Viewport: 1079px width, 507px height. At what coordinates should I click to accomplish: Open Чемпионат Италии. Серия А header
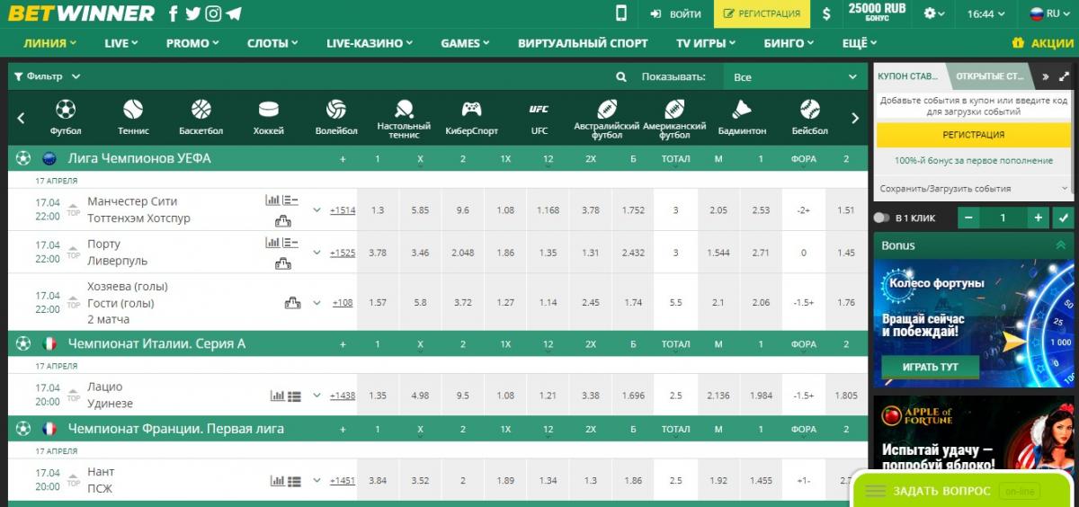tap(156, 343)
